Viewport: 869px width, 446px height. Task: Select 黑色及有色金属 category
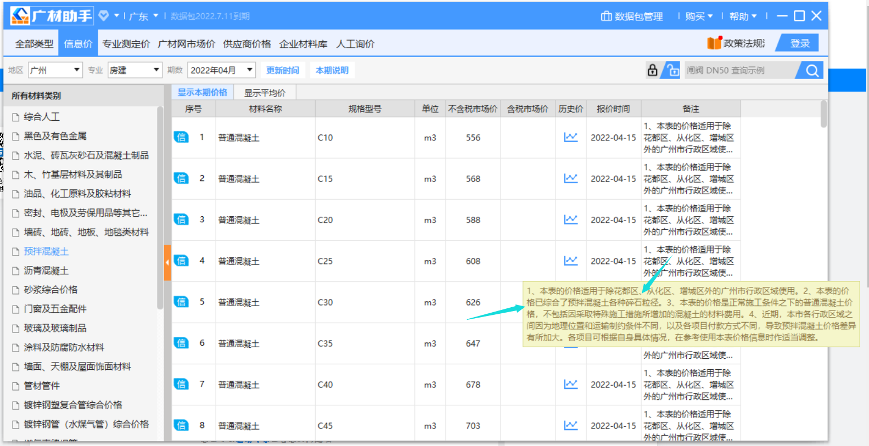(x=55, y=136)
